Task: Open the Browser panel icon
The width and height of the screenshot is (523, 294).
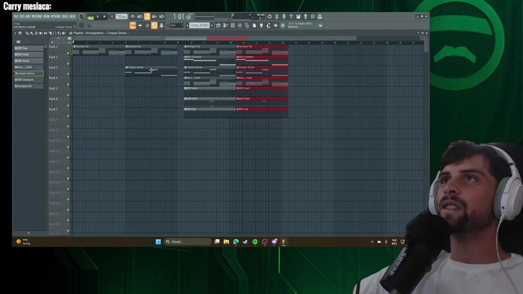Action: point(247,25)
